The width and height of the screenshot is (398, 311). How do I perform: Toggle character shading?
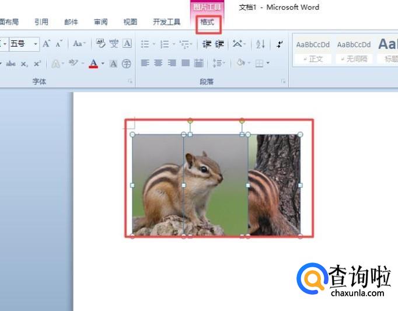click(x=113, y=64)
